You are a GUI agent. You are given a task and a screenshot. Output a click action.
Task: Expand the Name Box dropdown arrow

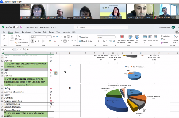pyautogui.click(x=12, y=49)
